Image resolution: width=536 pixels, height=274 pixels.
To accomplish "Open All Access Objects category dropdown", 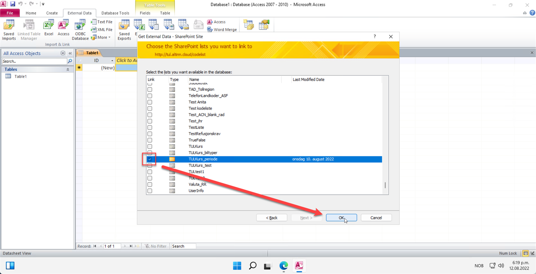I will pos(63,53).
